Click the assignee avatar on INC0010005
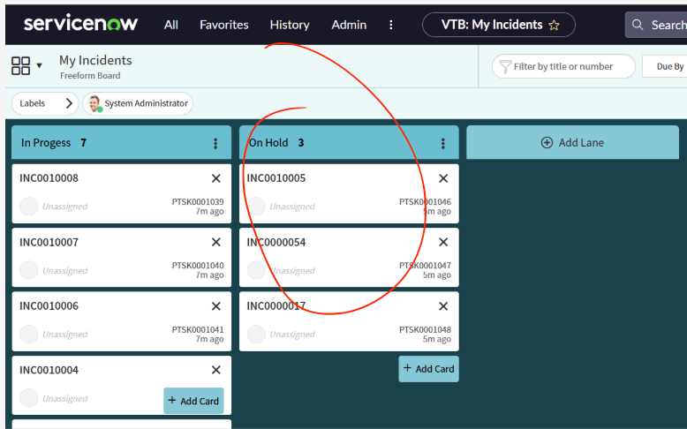Screen dimensions: 687x429 (256, 207)
